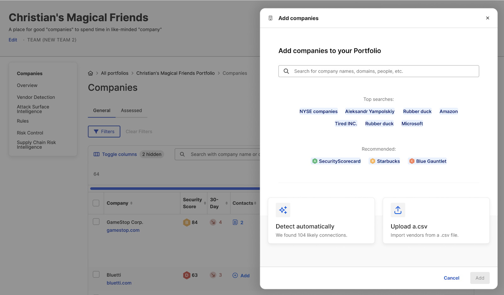Open the Upload a.csv card

pos(436,220)
